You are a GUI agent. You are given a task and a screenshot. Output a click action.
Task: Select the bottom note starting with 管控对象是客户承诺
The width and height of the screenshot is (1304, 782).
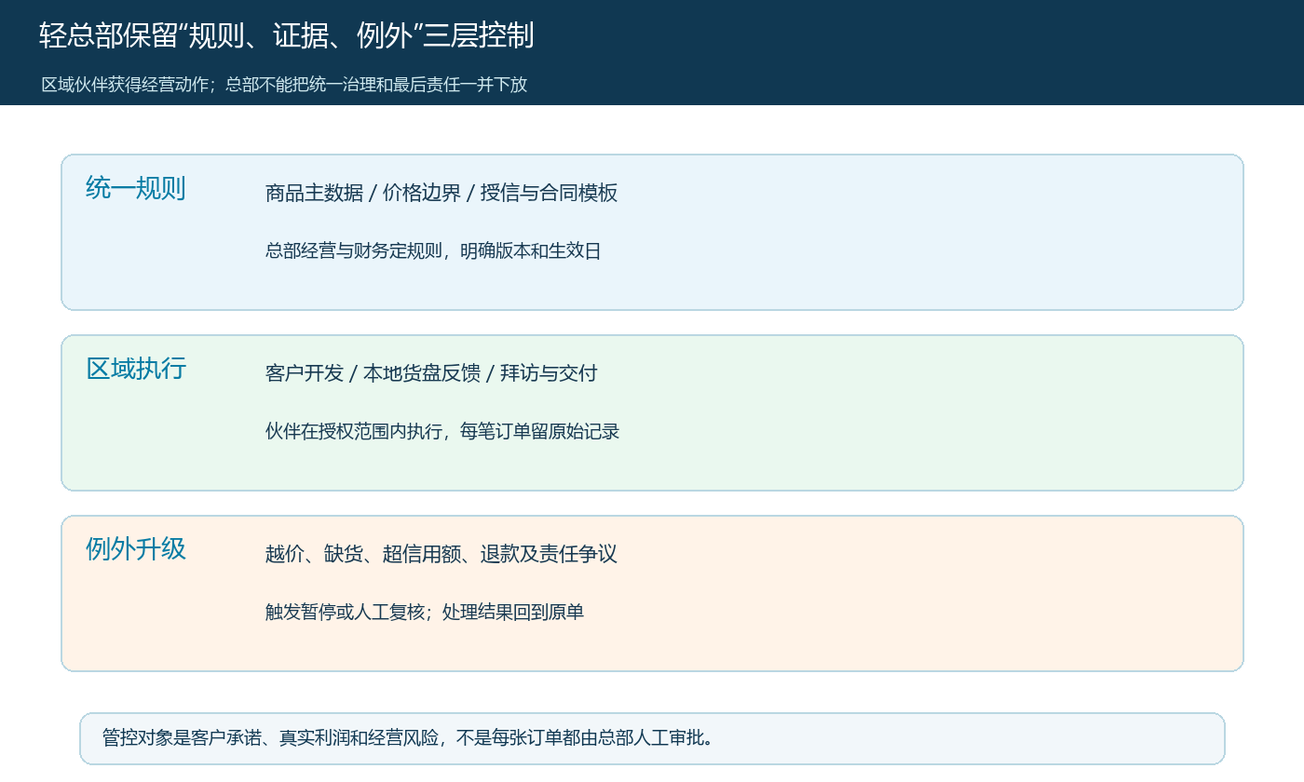point(408,738)
